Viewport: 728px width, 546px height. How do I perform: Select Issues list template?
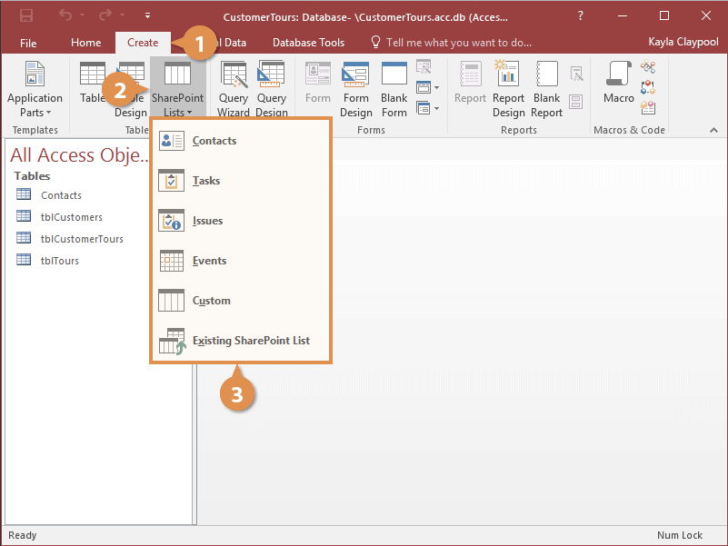point(241,221)
